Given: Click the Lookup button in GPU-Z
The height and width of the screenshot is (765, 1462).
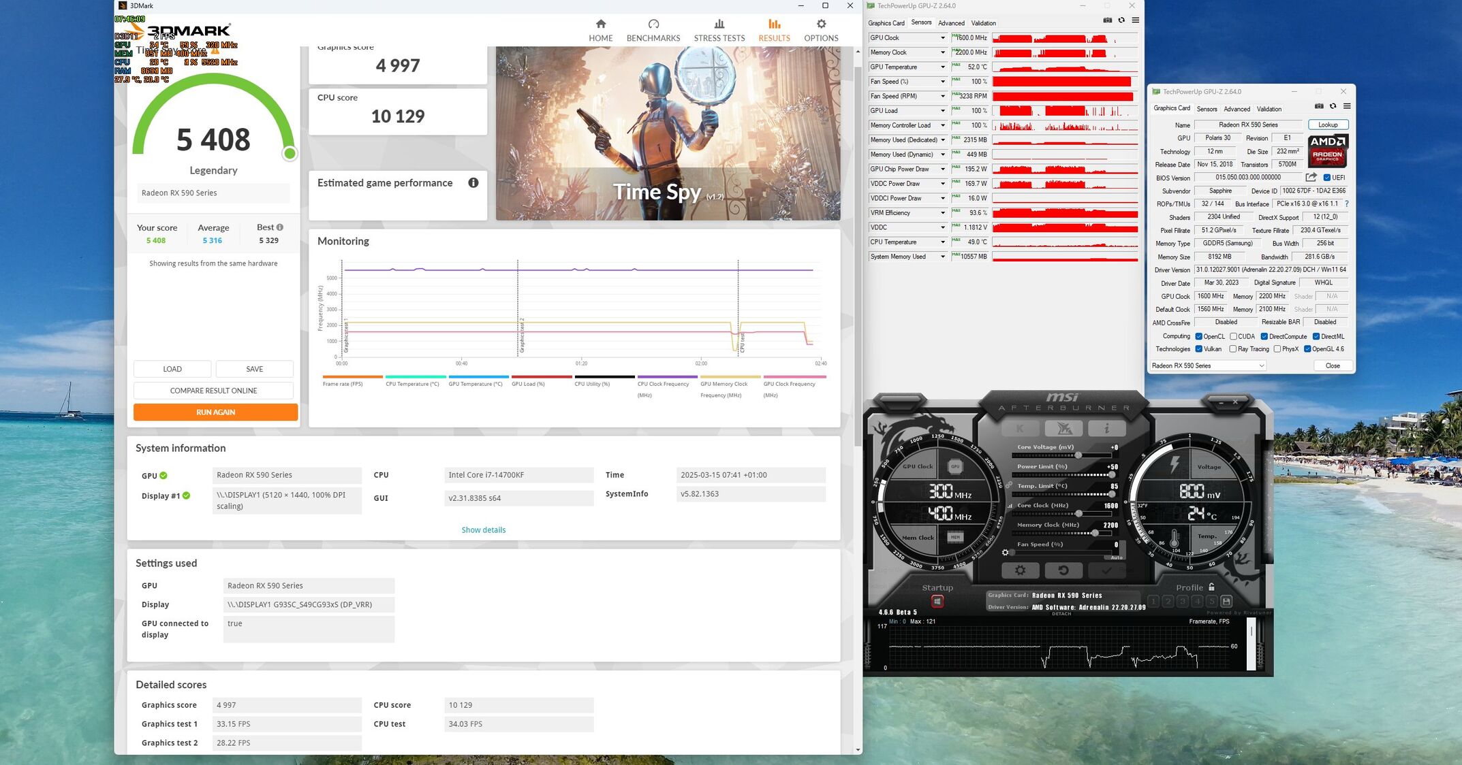Looking at the screenshot, I should tap(1328, 125).
